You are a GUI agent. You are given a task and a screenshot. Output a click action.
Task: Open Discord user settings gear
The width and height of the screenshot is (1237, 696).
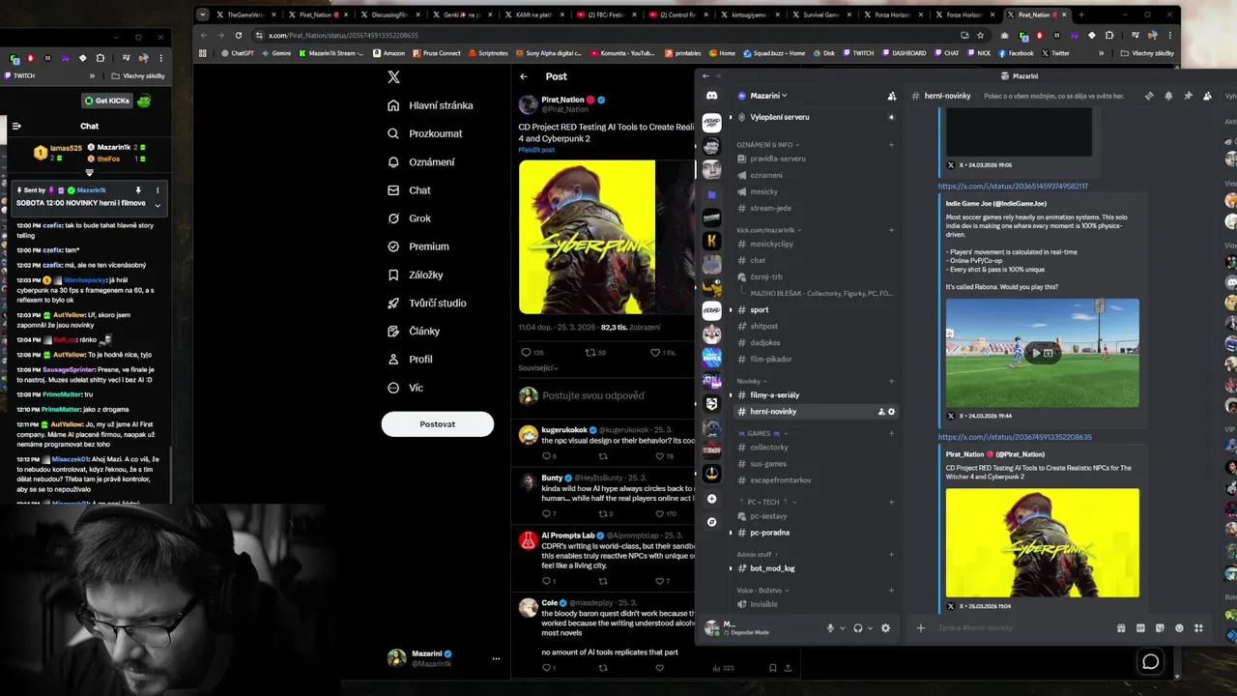885,628
